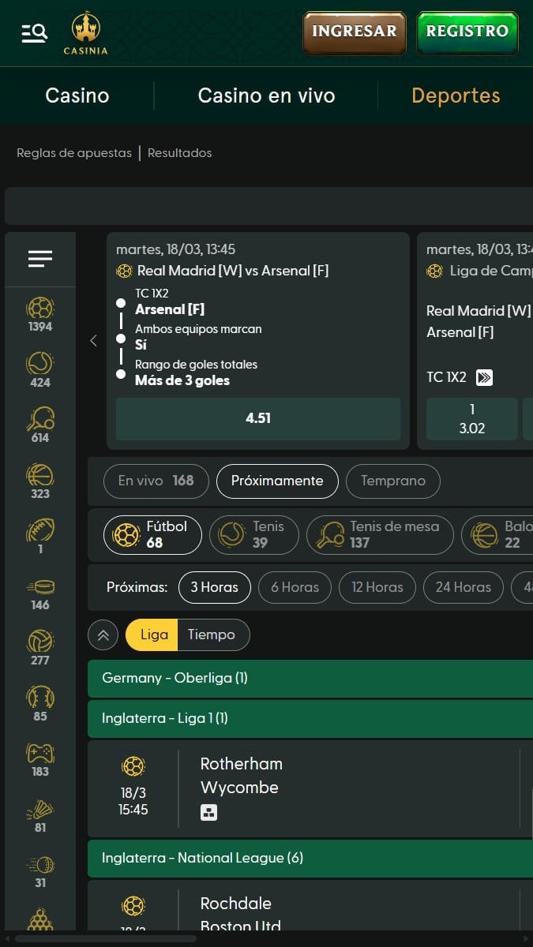Click ball icon next to Real Madrid vs Arsenal
Image resolution: width=533 pixels, height=947 pixels.
[x=124, y=271]
